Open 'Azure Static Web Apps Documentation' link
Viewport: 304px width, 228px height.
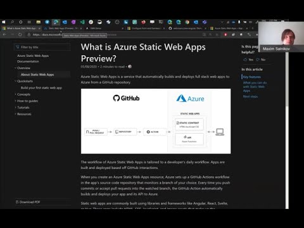[33, 58]
